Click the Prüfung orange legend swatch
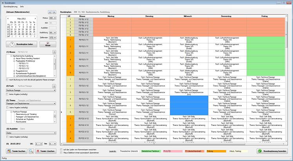 point(216,151)
